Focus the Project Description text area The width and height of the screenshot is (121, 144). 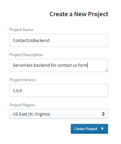coord(59,65)
